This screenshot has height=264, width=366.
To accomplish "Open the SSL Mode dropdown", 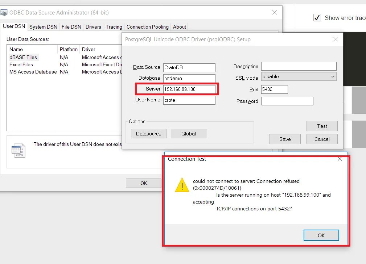I will point(299,76).
